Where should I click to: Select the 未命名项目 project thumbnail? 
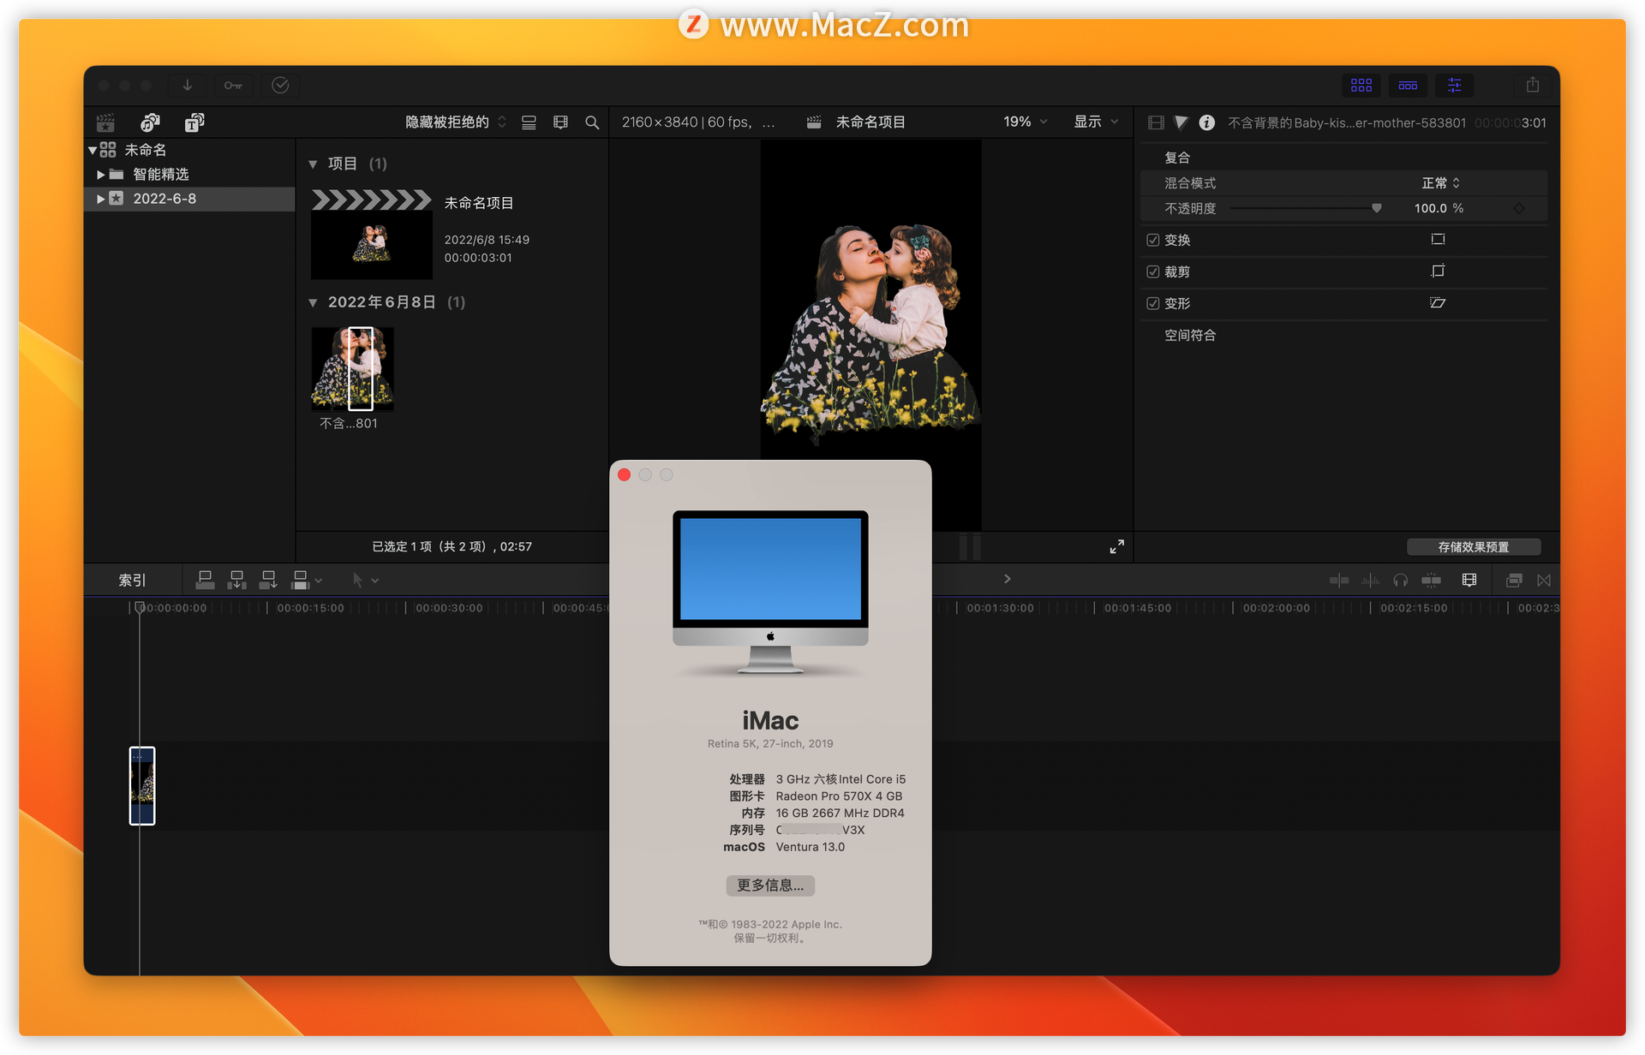point(372,235)
